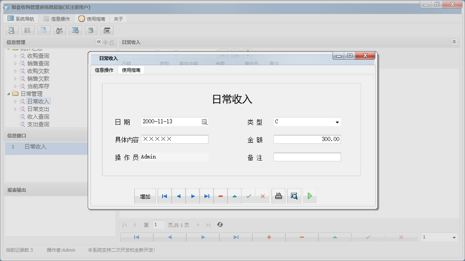Image resolution: width=465 pixels, height=261 pixels.
Task: Click the document icon on the top toolbar
Action: click(44, 30)
